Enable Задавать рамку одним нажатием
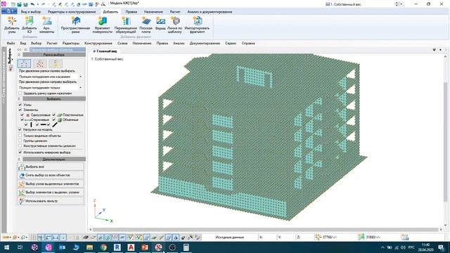This screenshot has height=253, width=450. pos(20,93)
